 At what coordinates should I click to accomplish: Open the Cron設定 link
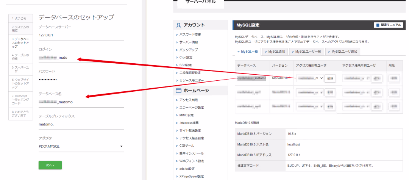[x=186, y=57]
